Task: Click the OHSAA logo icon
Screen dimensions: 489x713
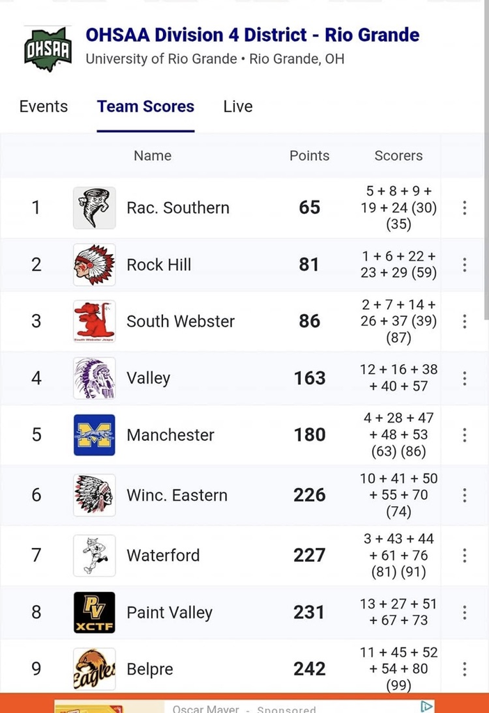Action: click(x=47, y=49)
